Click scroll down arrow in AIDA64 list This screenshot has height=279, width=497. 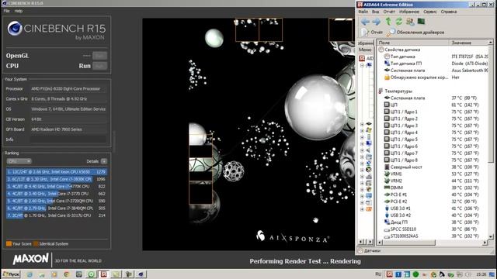pyautogui.click(x=491, y=236)
